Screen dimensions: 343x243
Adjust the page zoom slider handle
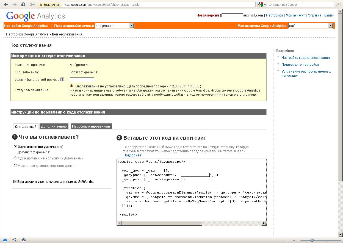pyautogui.click(x=312, y=240)
